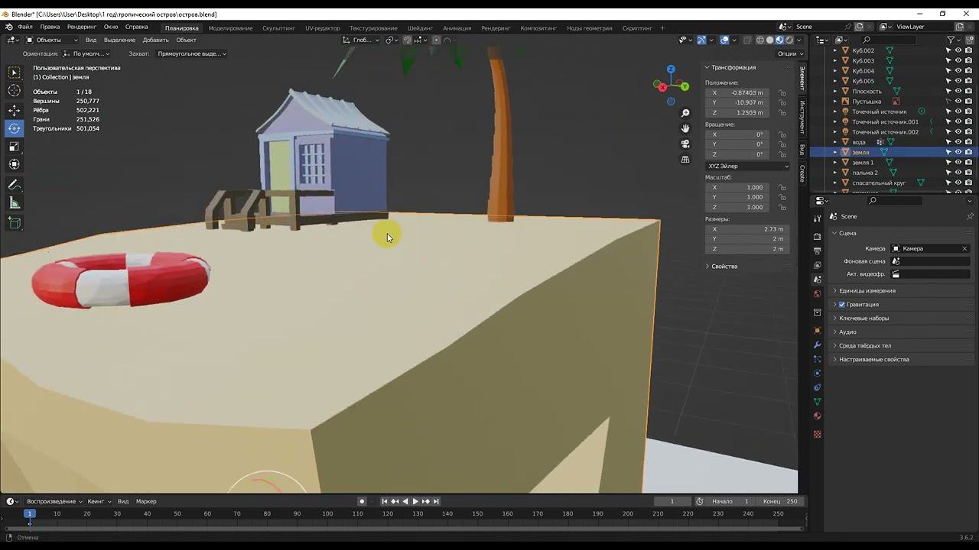Open the Modifiers wrench properties tab

coord(817,345)
